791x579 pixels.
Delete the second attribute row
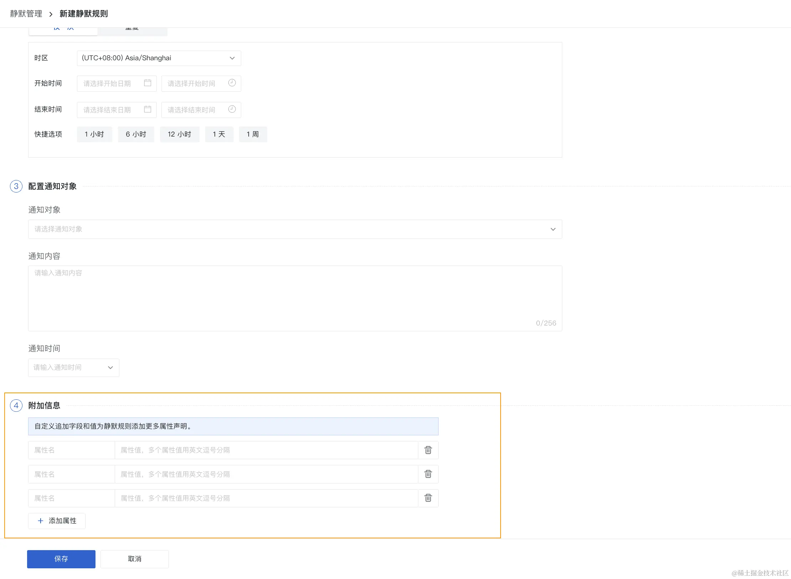tap(428, 474)
